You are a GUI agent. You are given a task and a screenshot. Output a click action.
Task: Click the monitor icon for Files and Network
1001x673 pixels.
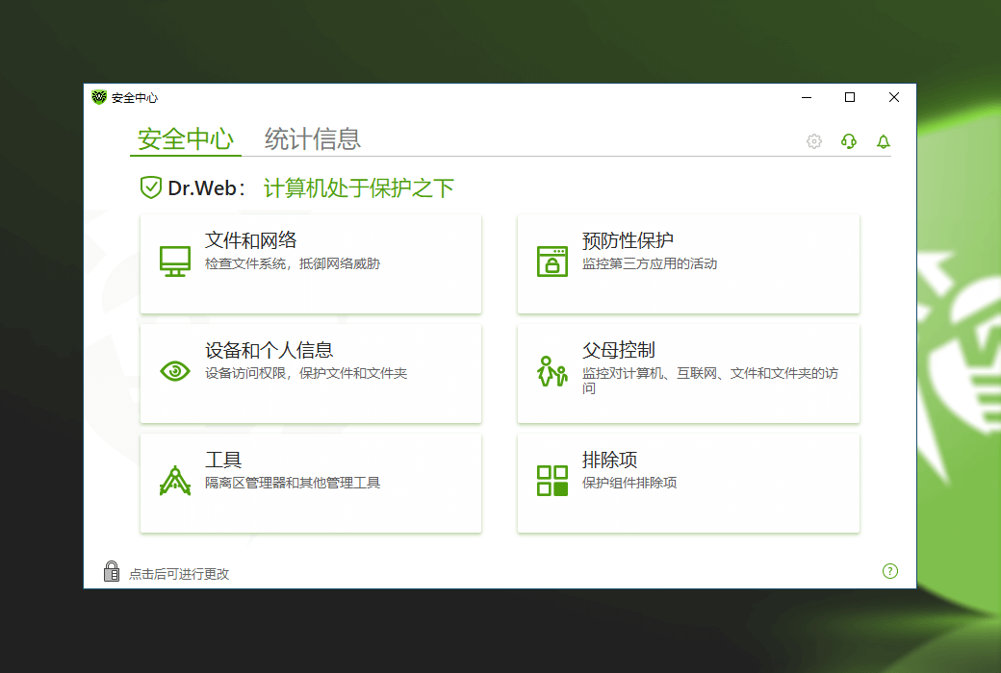(x=174, y=261)
